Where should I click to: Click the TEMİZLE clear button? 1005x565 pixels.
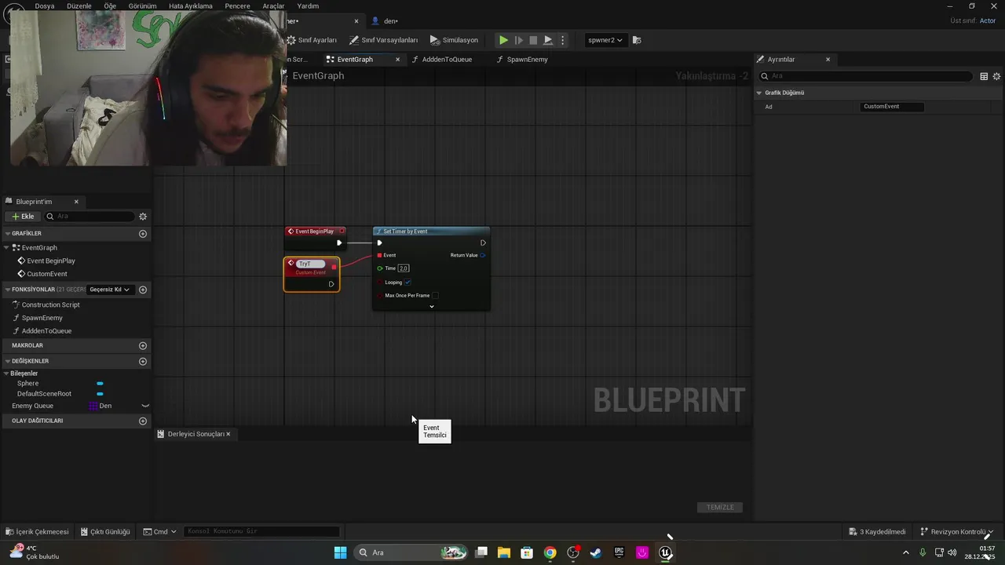(720, 508)
